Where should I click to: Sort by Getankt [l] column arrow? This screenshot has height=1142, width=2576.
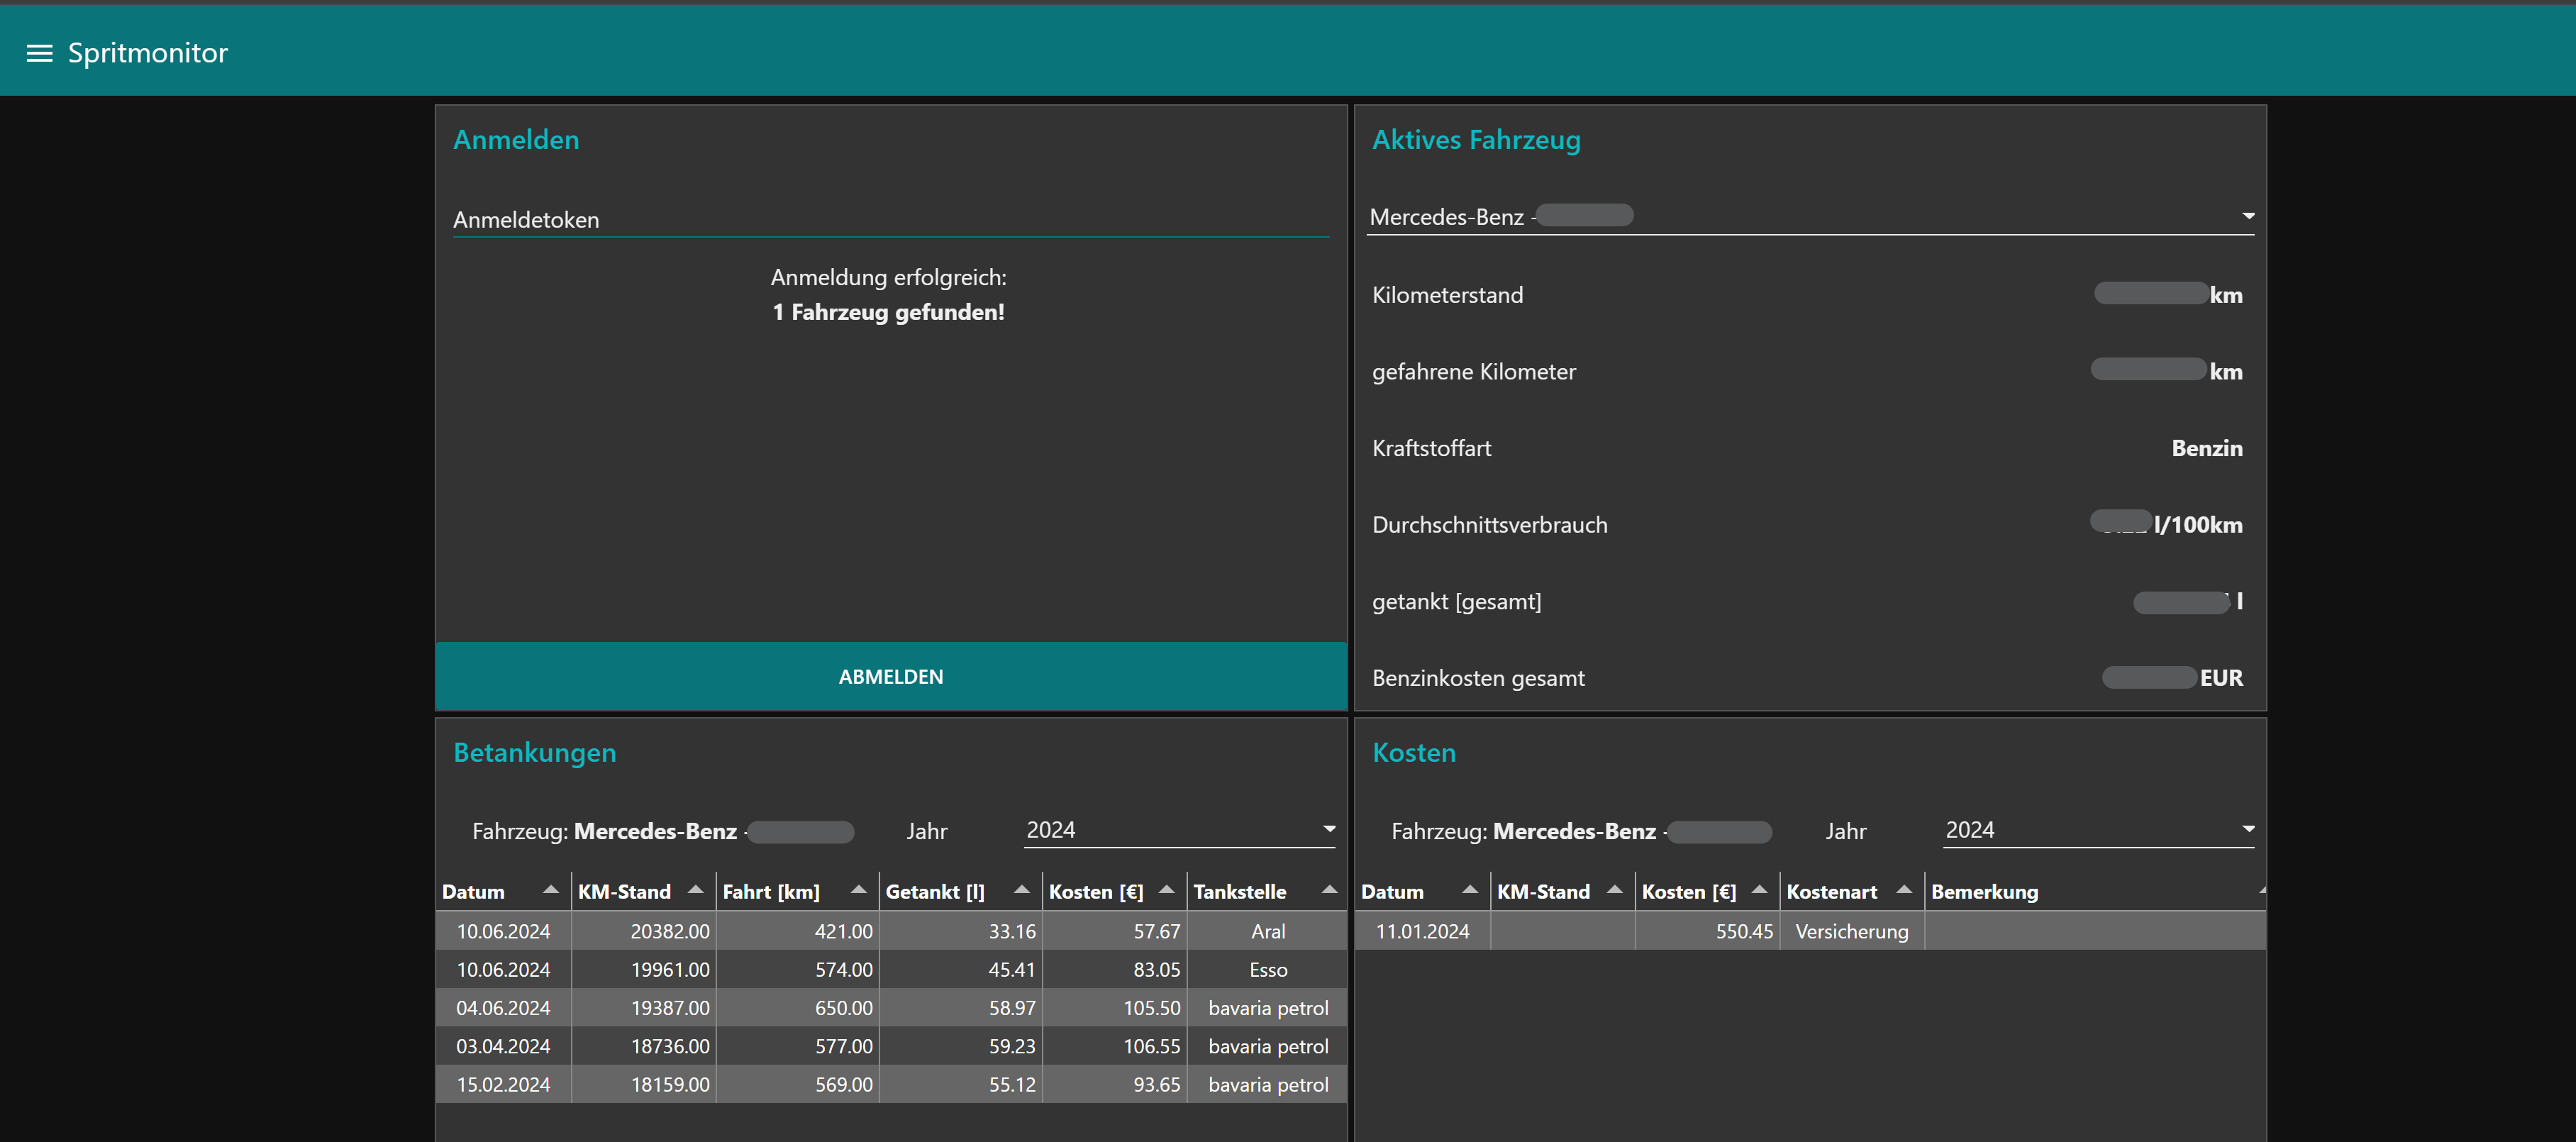point(1021,889)
